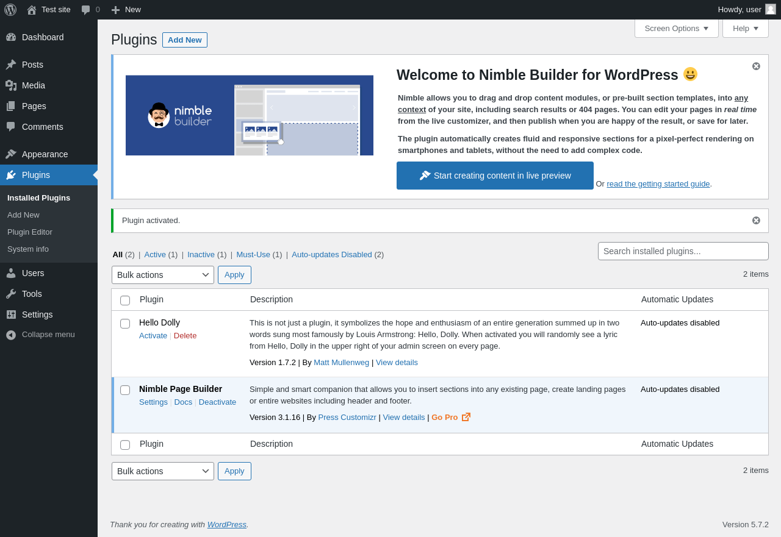Image resolution: width=781 pixels, height=537 pixels.
Task: Show All plugins filter
Action: [x=118, y=254]
